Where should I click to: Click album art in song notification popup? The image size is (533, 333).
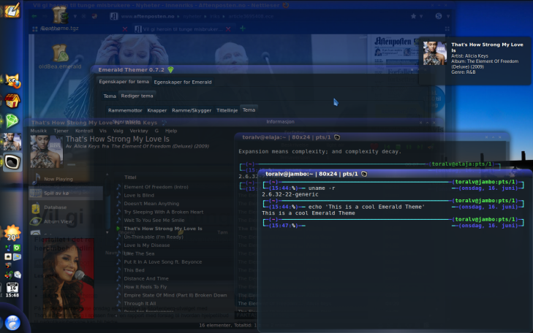tap(435, 53)
